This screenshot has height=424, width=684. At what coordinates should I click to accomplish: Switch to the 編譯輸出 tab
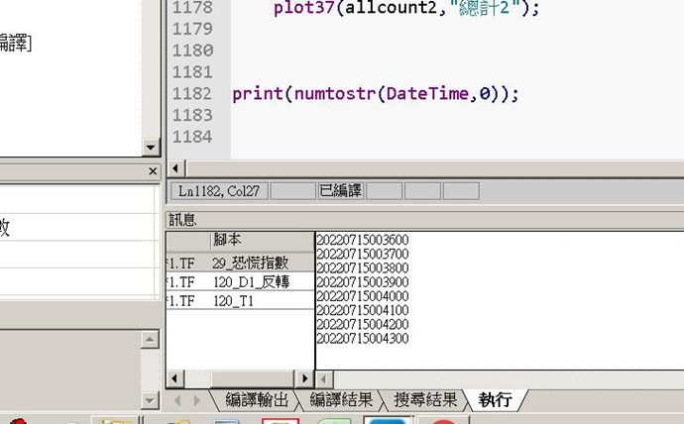pos(257,400)
